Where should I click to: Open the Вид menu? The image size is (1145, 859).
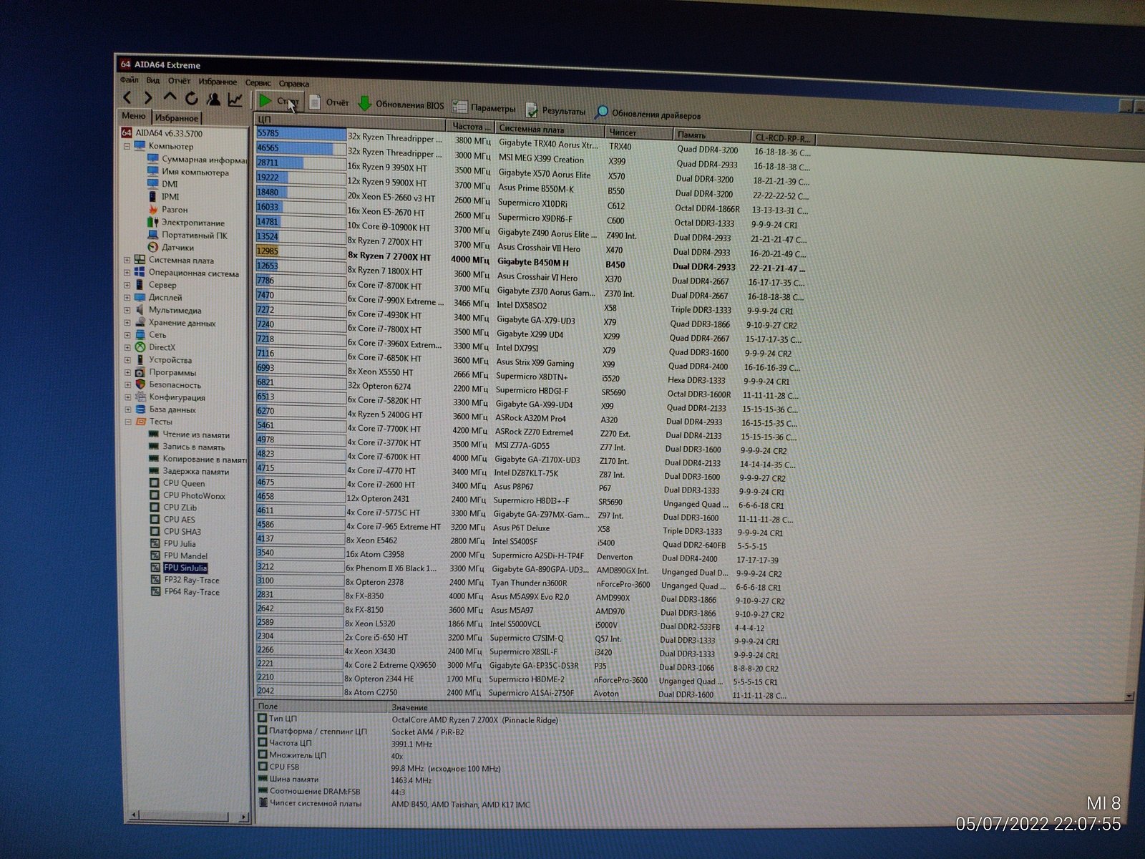[x=153, y=81]
